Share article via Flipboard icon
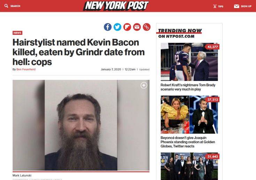The height and width of the screenshot is (180, 256). [x=127, y=27]
